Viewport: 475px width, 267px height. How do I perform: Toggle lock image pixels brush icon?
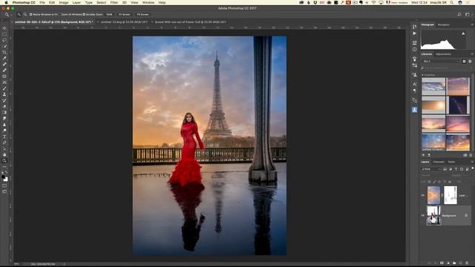point(434,182)
